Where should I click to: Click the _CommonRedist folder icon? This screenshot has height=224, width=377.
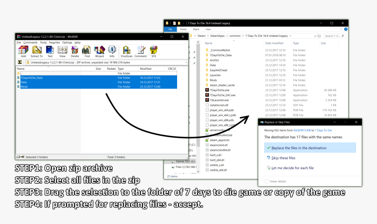207,50
